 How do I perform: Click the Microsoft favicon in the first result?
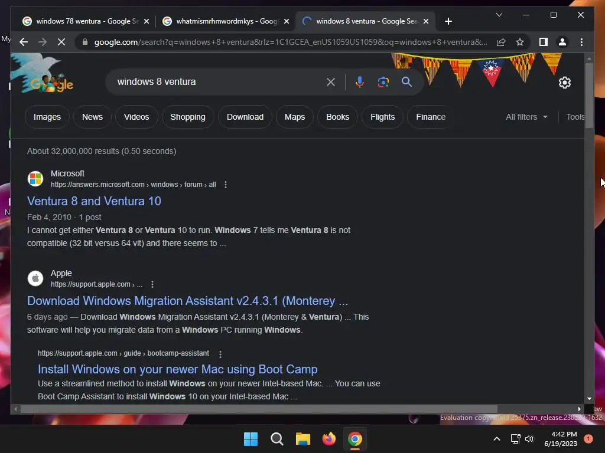35,179
